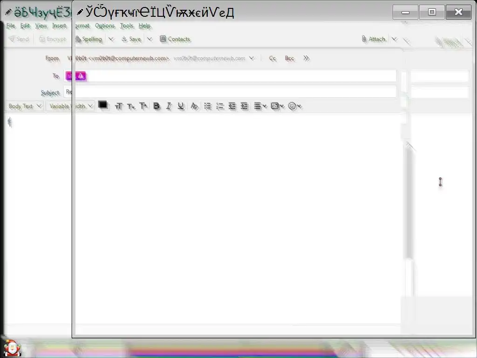Open the Variable Width font dropdown
477x358 pixels.
71,106
